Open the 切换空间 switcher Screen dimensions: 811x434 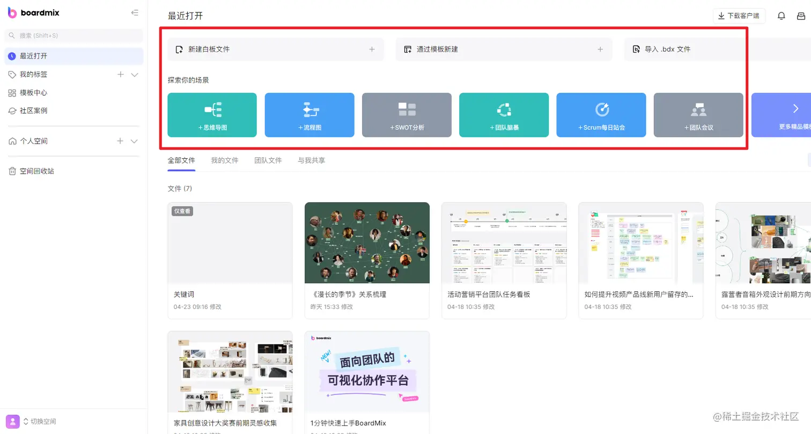point(40,422)
